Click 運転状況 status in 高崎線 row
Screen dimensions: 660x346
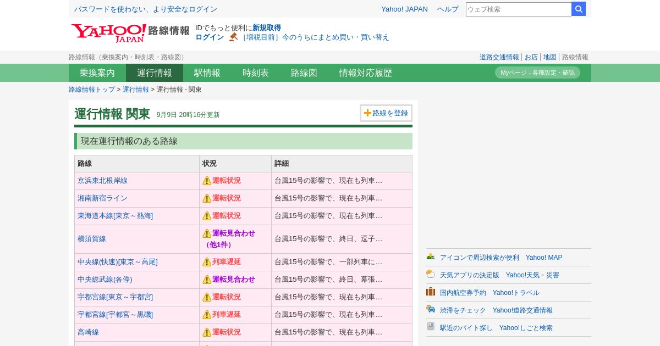click(227, 332)
